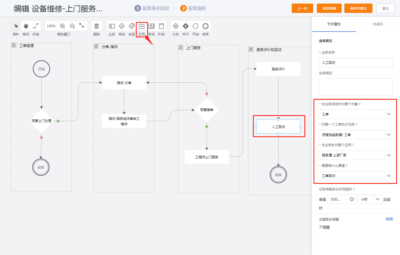Add a stage (阶段) container
Image resolution: width=400 pixels, height=255 pixels.
[161, 26]
